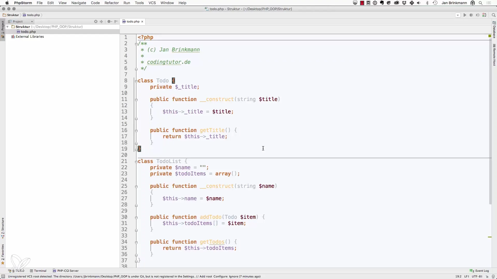Click the Bluetooth menu bar icon
This screenshot has width=497, height=279.
[427, 3]
